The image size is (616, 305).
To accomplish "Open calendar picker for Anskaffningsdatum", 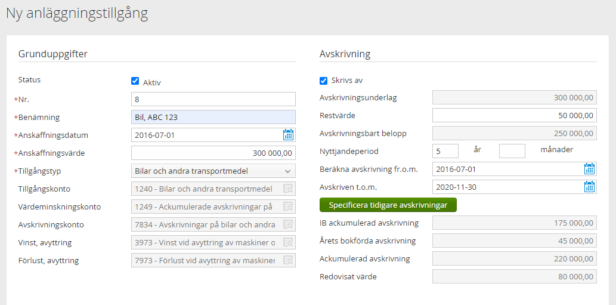I will pyautogui.click(x=288, y=135).
